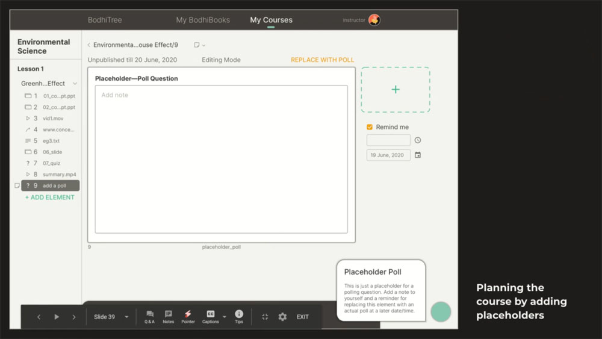602x339 pixels.
Task: Open the clock time picker icon
Action: click(x=418, y=140)
